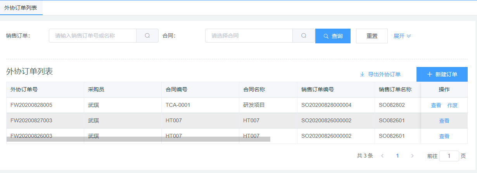Type in the 销售订单 input field
This screenshot has width=477, height=173.
(x=93, y=36)
